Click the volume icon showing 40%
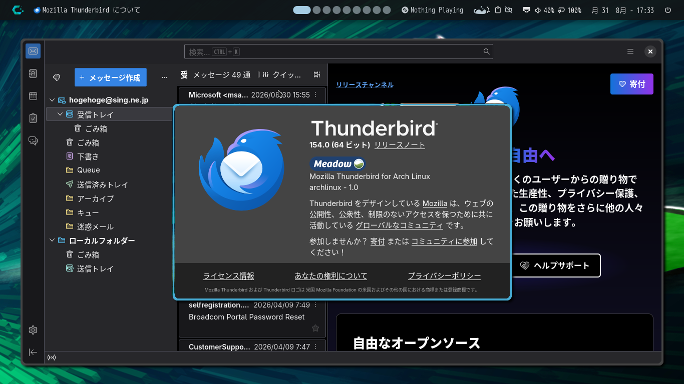The image size is (684, 384). coord(538,10)
